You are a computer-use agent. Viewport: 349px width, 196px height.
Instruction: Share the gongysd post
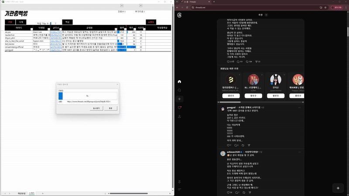249,145
